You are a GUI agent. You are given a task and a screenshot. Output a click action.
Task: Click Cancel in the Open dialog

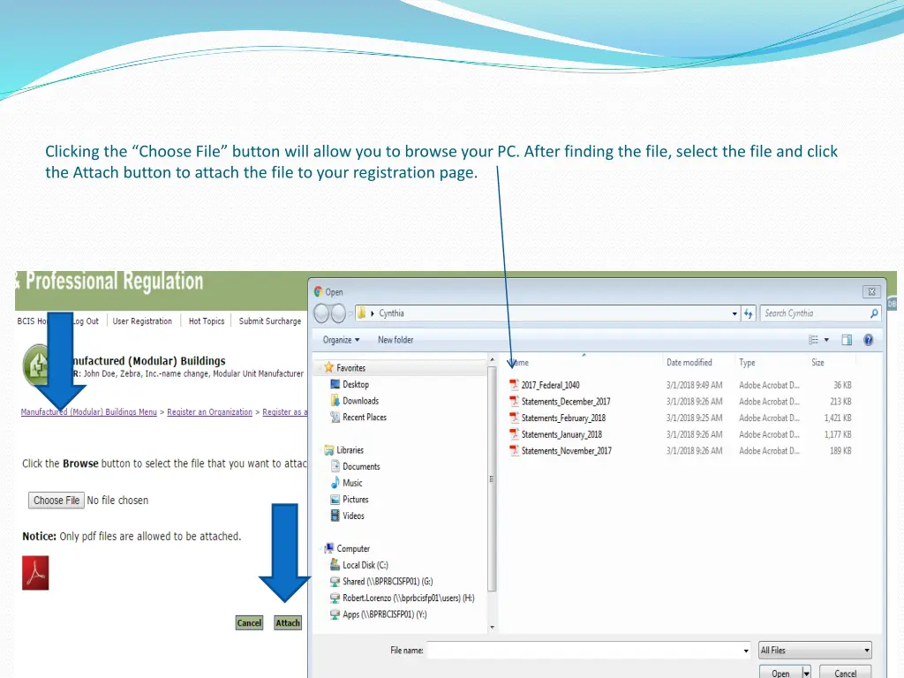(845, 673)
